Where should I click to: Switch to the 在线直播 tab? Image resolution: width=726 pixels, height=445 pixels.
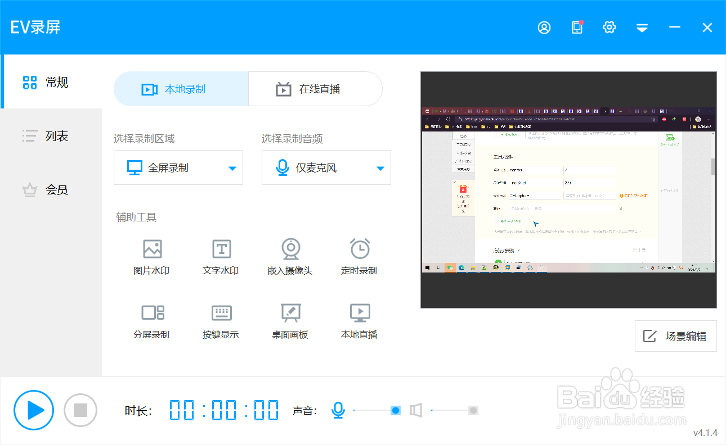pos(315,88)
